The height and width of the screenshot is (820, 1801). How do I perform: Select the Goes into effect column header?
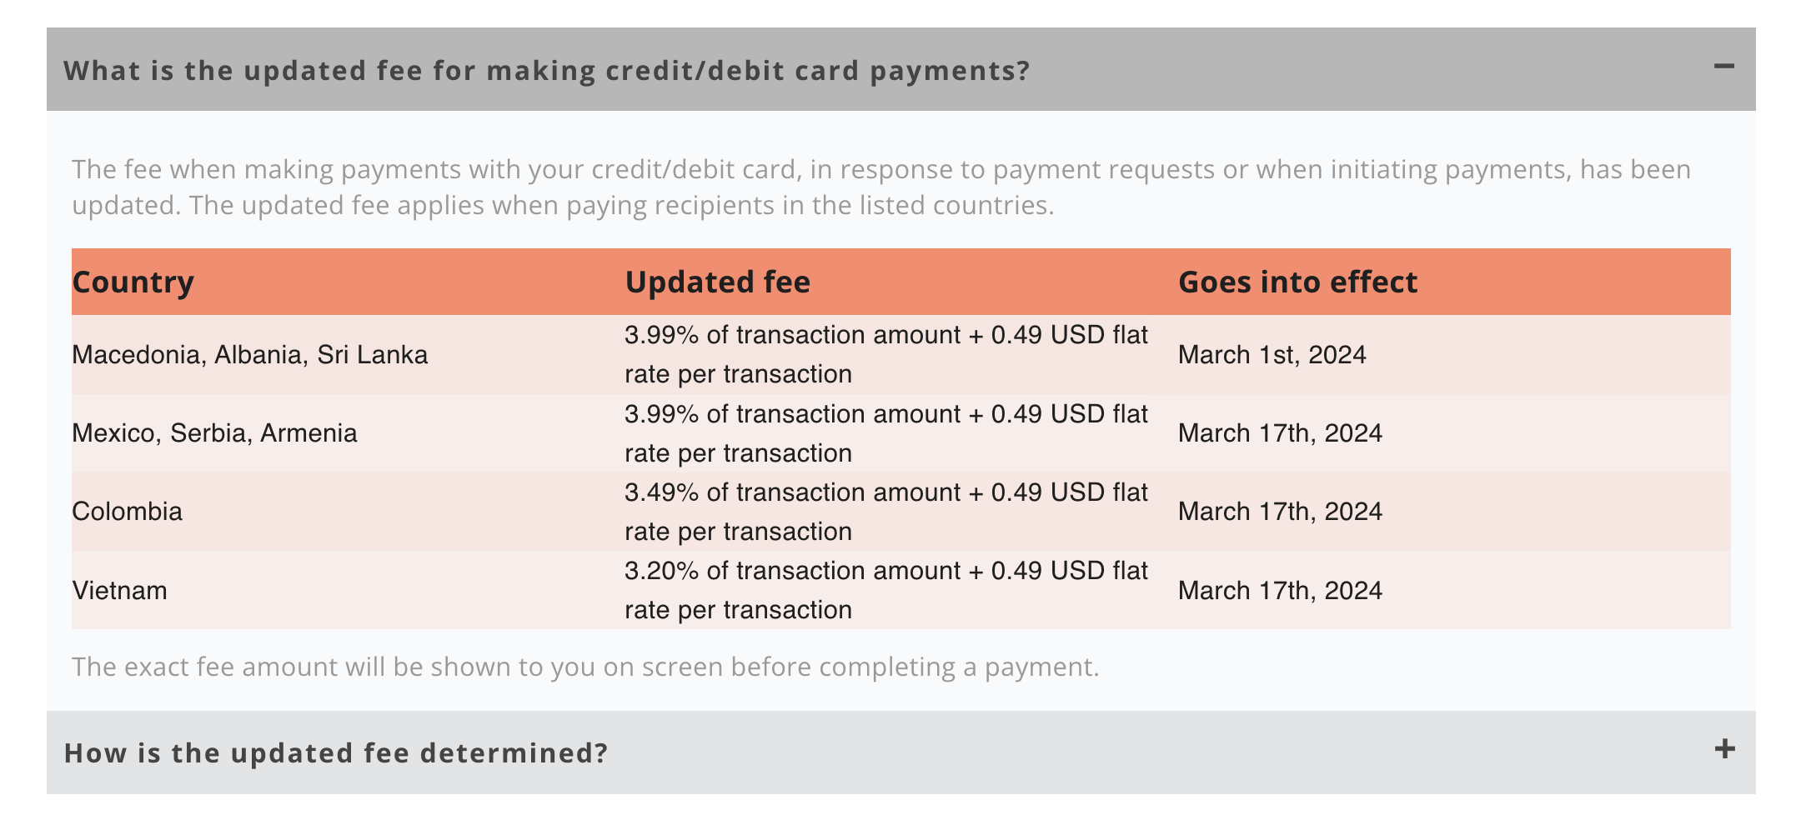[x=1297, y=282]
